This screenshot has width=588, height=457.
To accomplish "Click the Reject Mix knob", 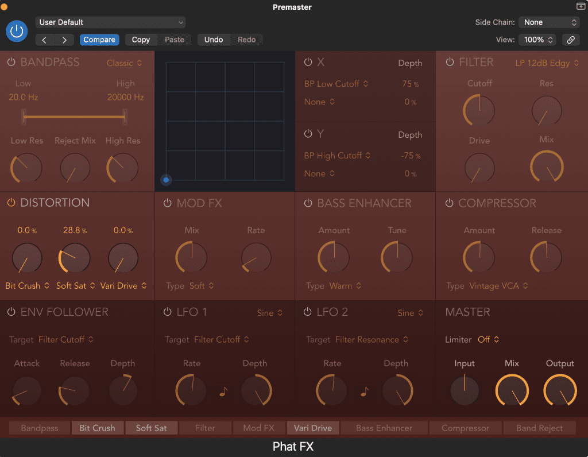I will 75,168.
